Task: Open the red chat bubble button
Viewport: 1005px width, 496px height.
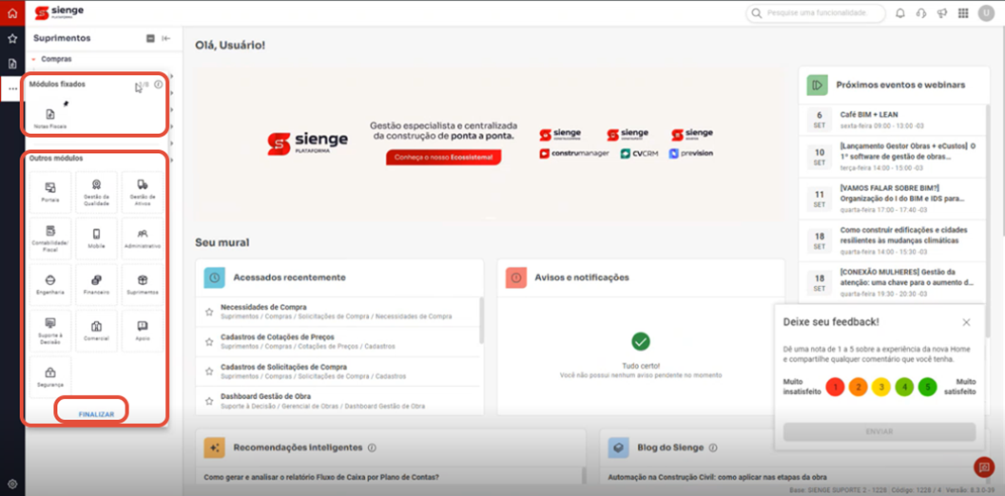Action: [984, 467]
